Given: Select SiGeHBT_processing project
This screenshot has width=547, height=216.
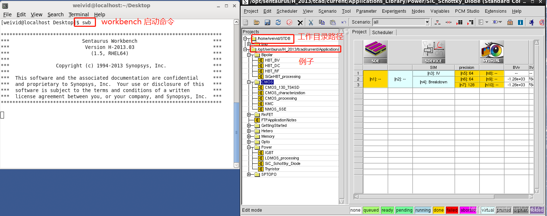Looking at the screenshot, I should (282, 76).
